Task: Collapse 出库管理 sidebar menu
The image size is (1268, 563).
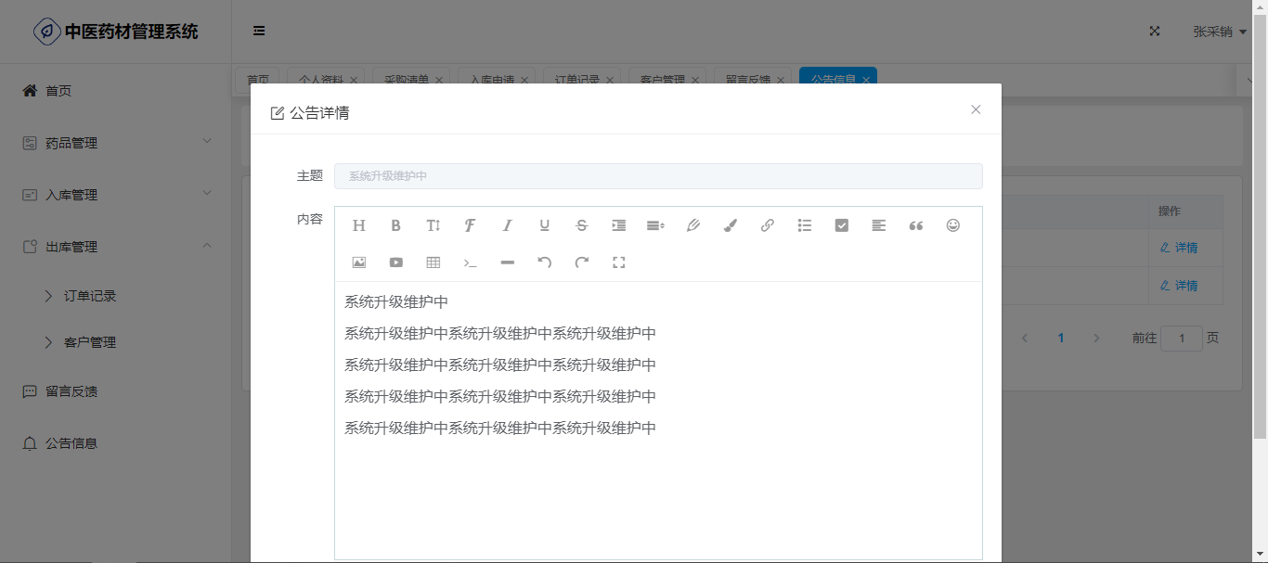Action: pyautogui.click(x=116, y=247)
